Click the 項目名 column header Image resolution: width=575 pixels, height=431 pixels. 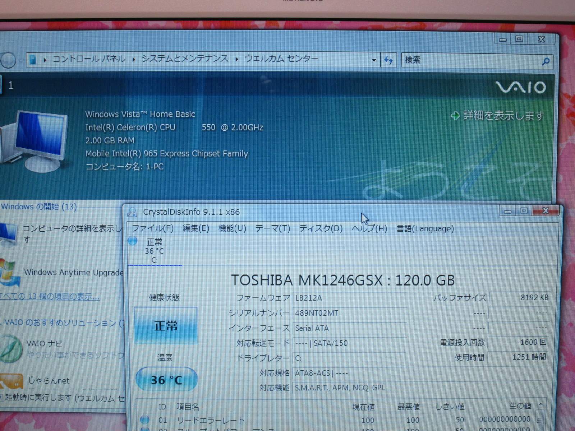[x=188, y=407]
